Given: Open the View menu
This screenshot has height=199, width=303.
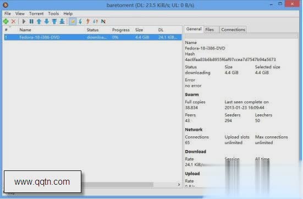Looking at the screenshot, I should (x=20, y=14).
